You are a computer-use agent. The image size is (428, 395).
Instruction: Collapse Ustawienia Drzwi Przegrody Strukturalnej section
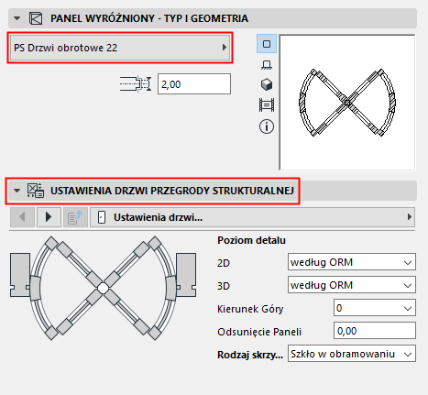pyautogui.click(x=16, y=191)
